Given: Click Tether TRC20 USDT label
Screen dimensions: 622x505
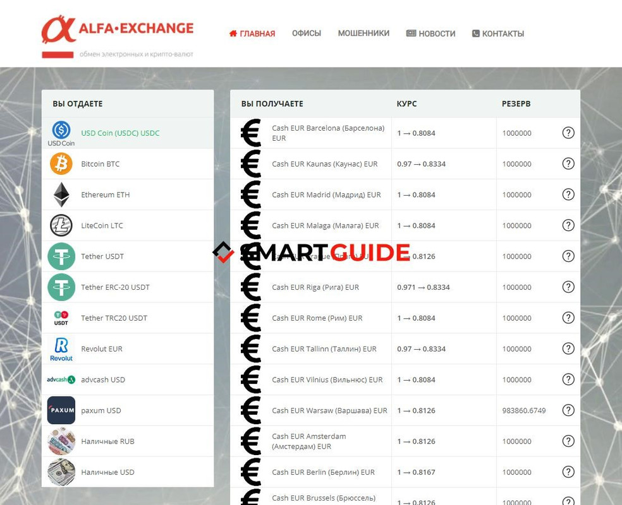Looking at the screenshot, I should [x=114, y=318].
